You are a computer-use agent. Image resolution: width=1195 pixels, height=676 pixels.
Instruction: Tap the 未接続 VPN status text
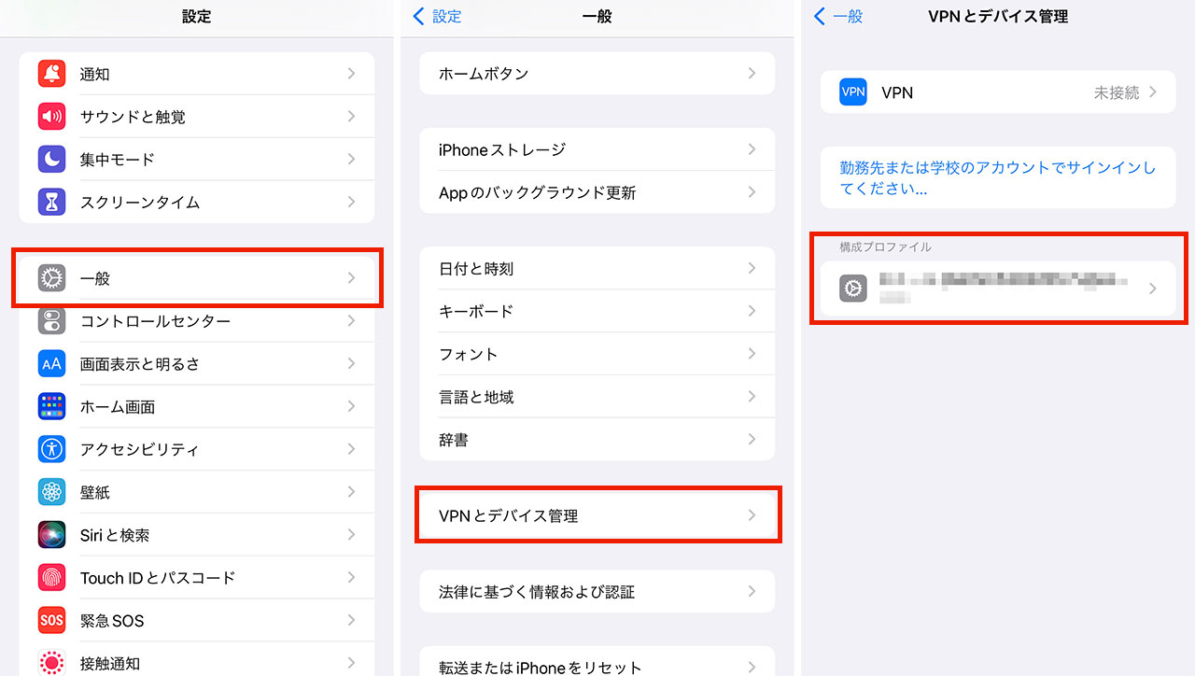coord(1117,92)
